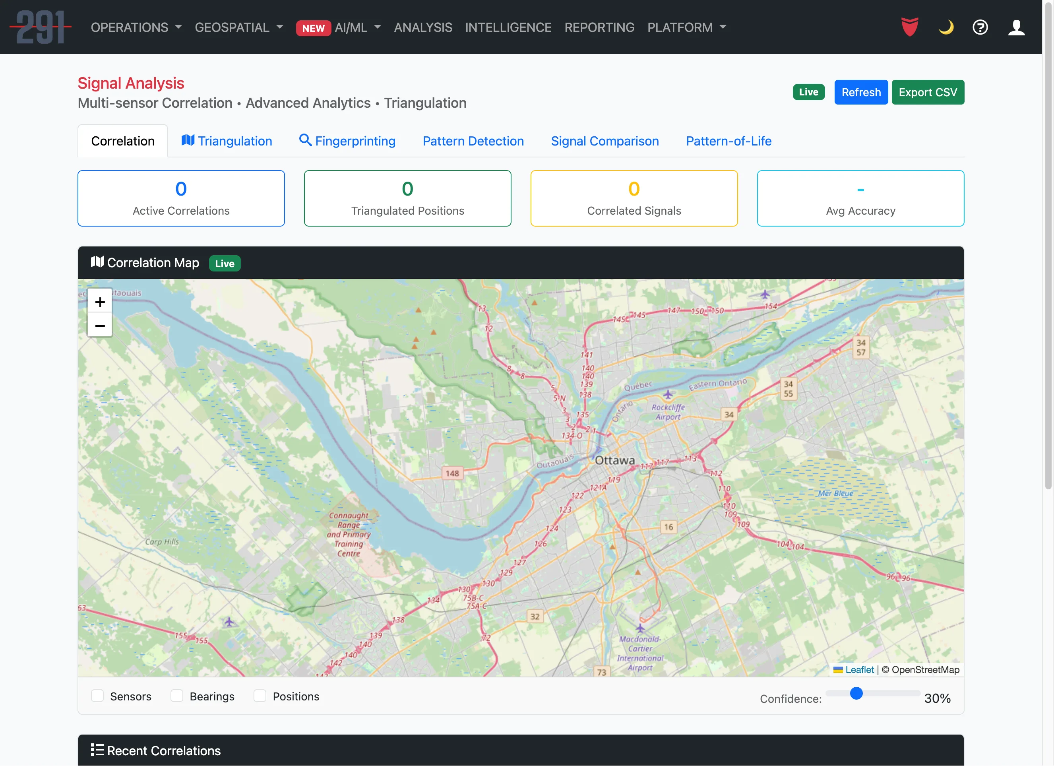
Task: Click the red shield icon in navbar
Action: (x=909, y=27)
